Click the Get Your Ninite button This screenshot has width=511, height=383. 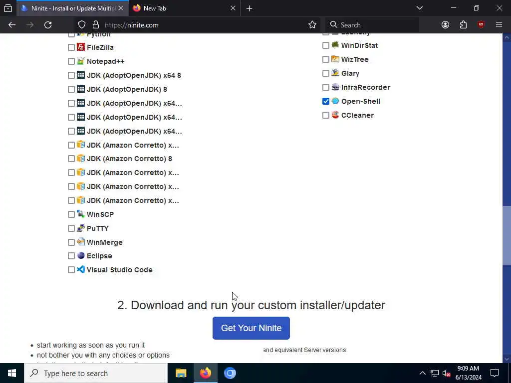coord(251,328)
